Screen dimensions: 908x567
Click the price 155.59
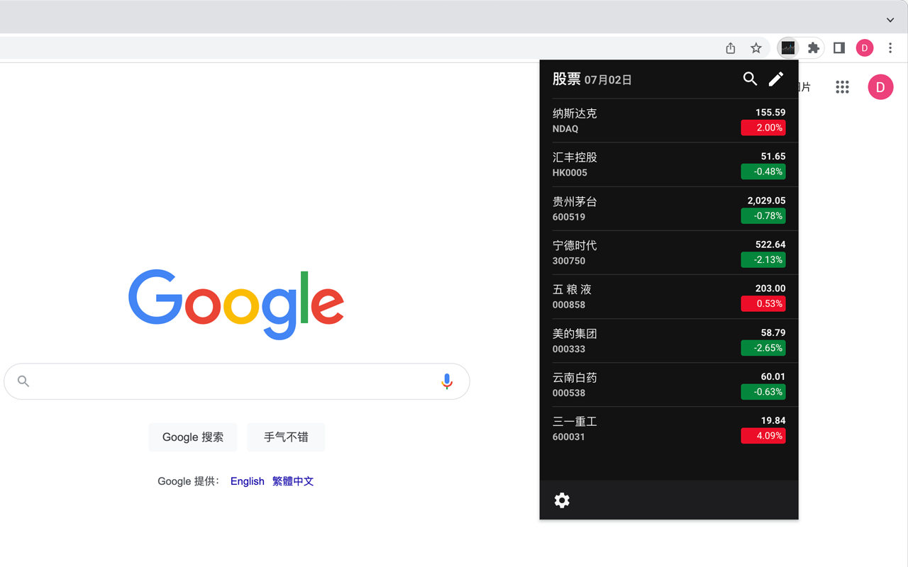coord(770,113)
